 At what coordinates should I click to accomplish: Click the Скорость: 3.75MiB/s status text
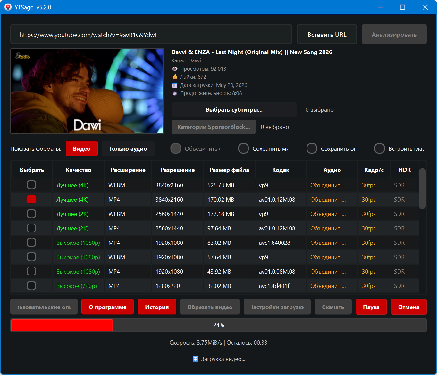click(196, 343)
